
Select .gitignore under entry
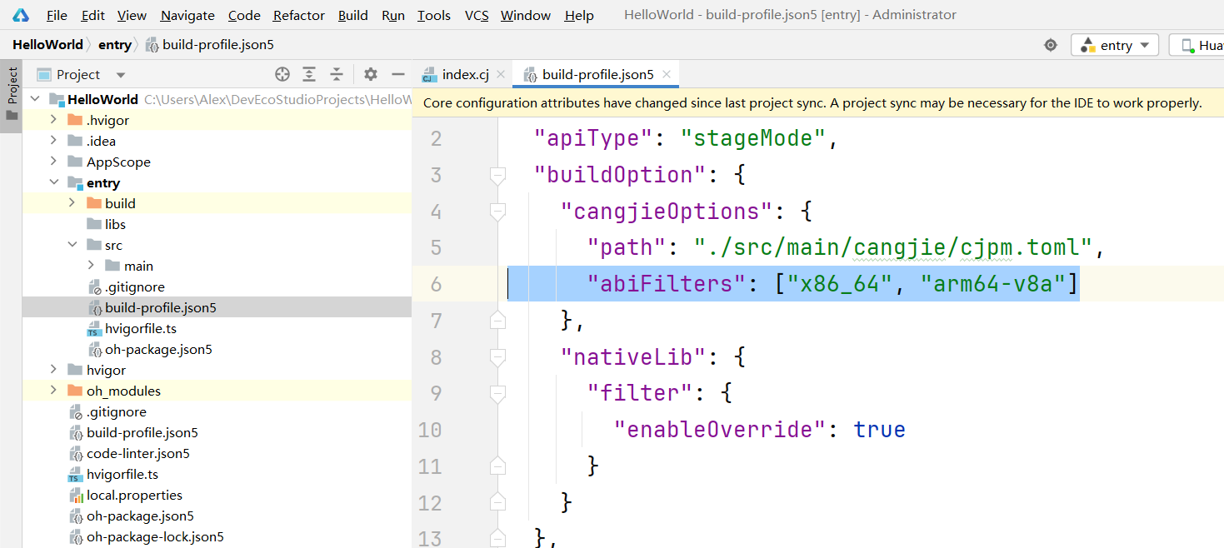tap(134, 286)
